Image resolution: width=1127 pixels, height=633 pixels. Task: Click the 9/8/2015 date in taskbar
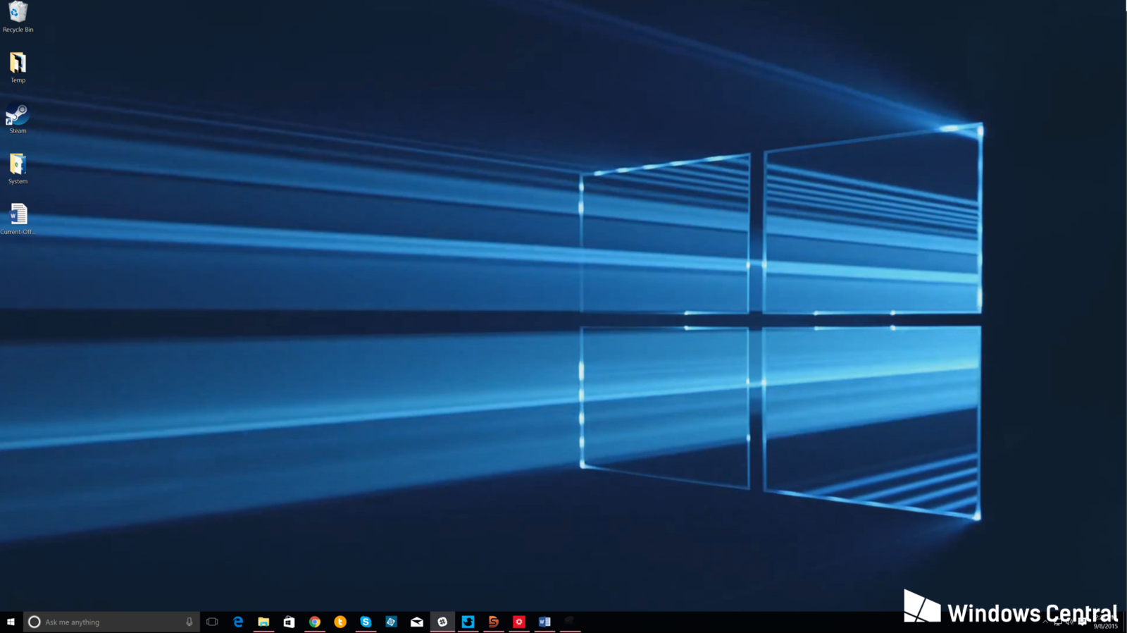(x=1105, y=626)
